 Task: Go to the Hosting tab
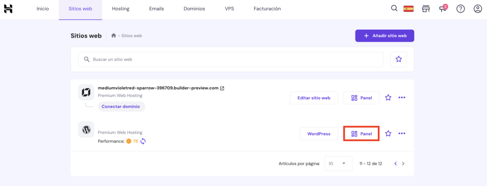120,9
